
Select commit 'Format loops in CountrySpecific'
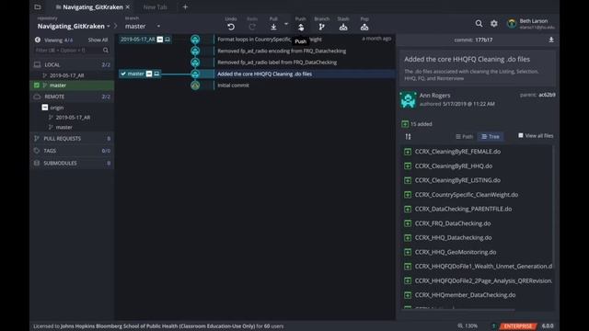pyautogui.click(x=269, y=39)
